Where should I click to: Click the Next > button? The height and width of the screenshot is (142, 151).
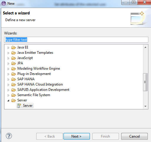77,136
